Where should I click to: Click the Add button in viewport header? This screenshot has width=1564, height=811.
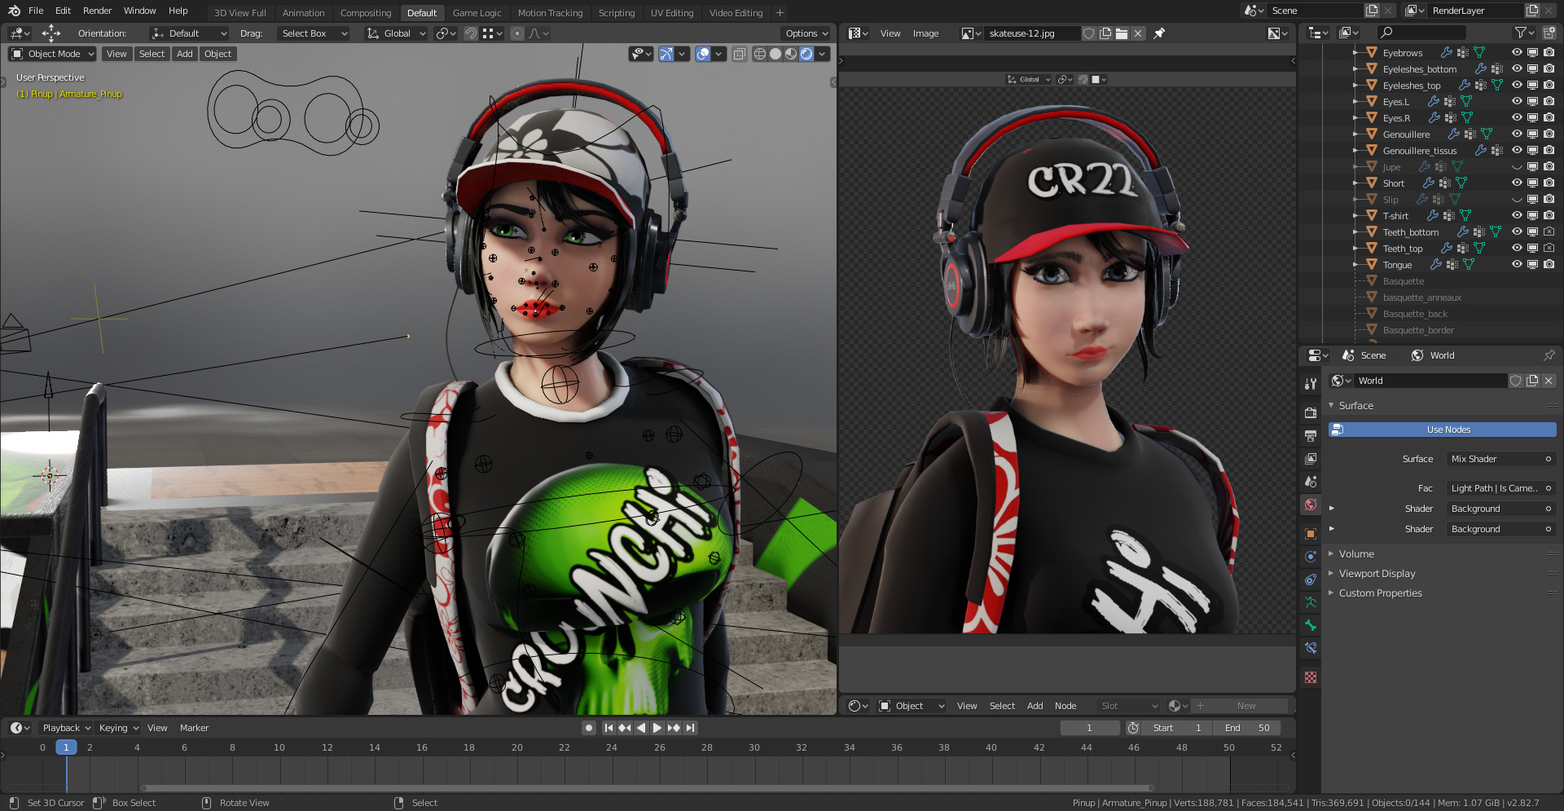coord(185,54)
